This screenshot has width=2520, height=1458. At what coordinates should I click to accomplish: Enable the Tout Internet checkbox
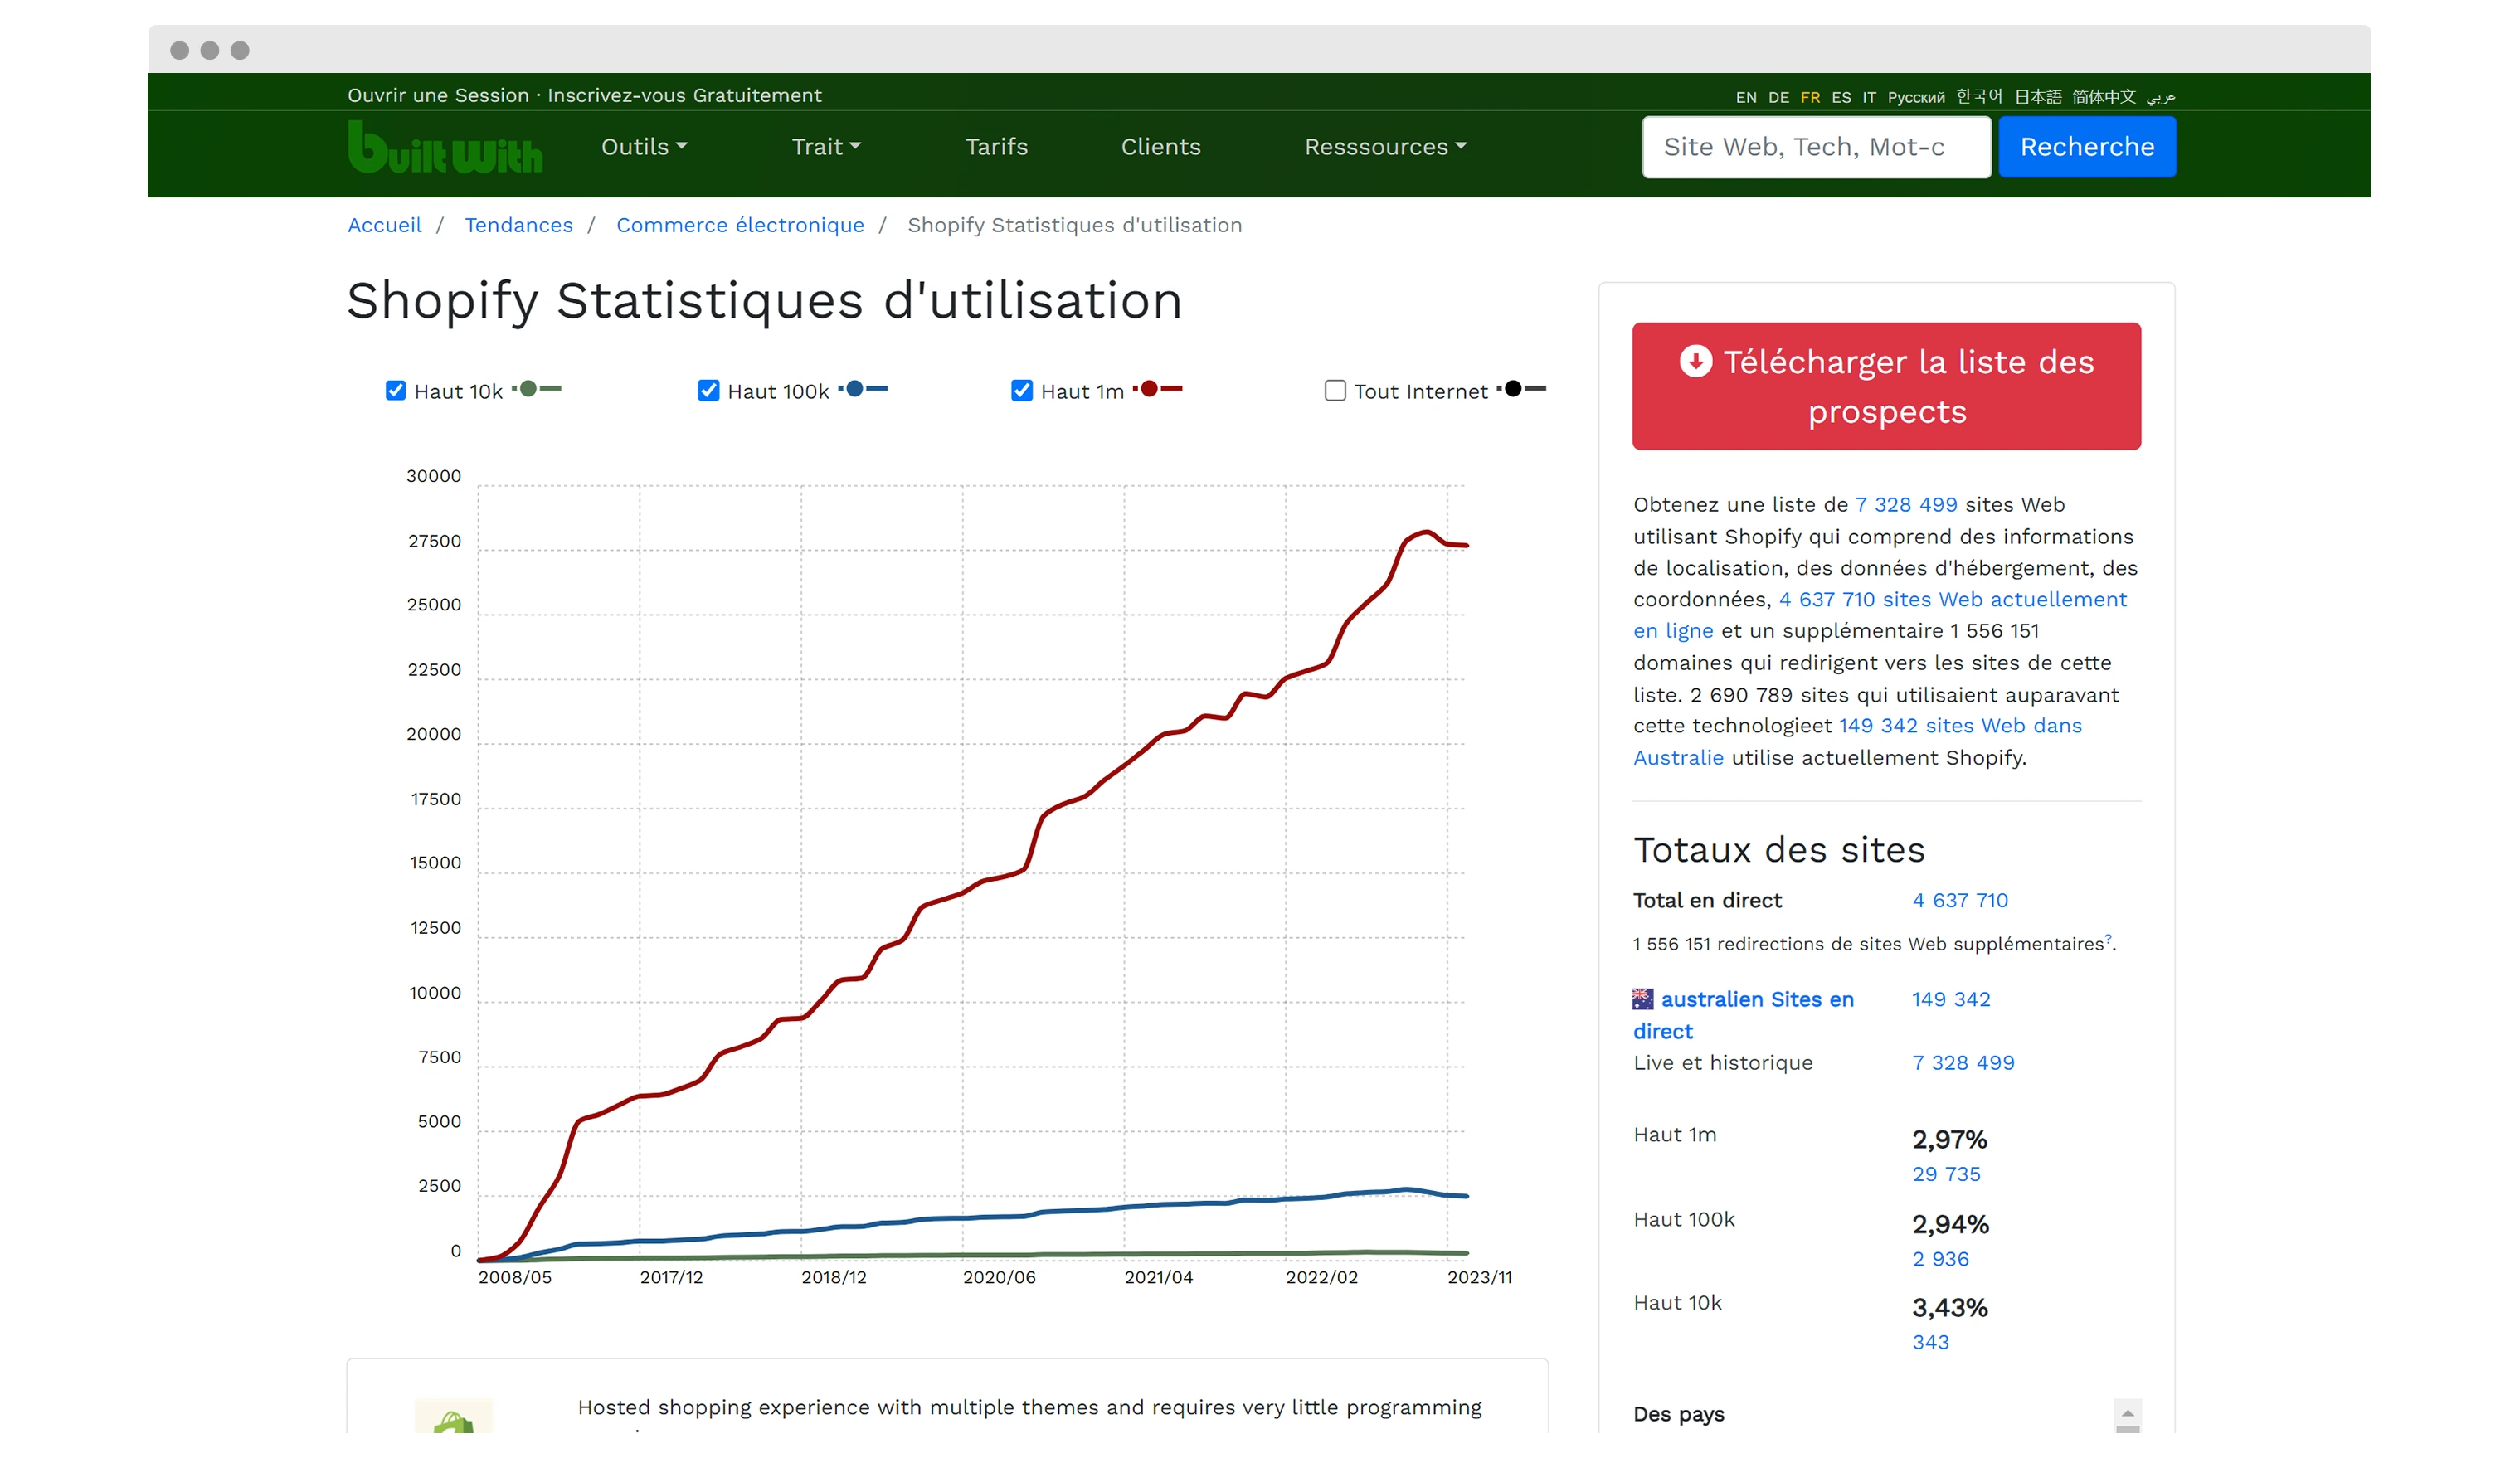[x=1335, y=391]
